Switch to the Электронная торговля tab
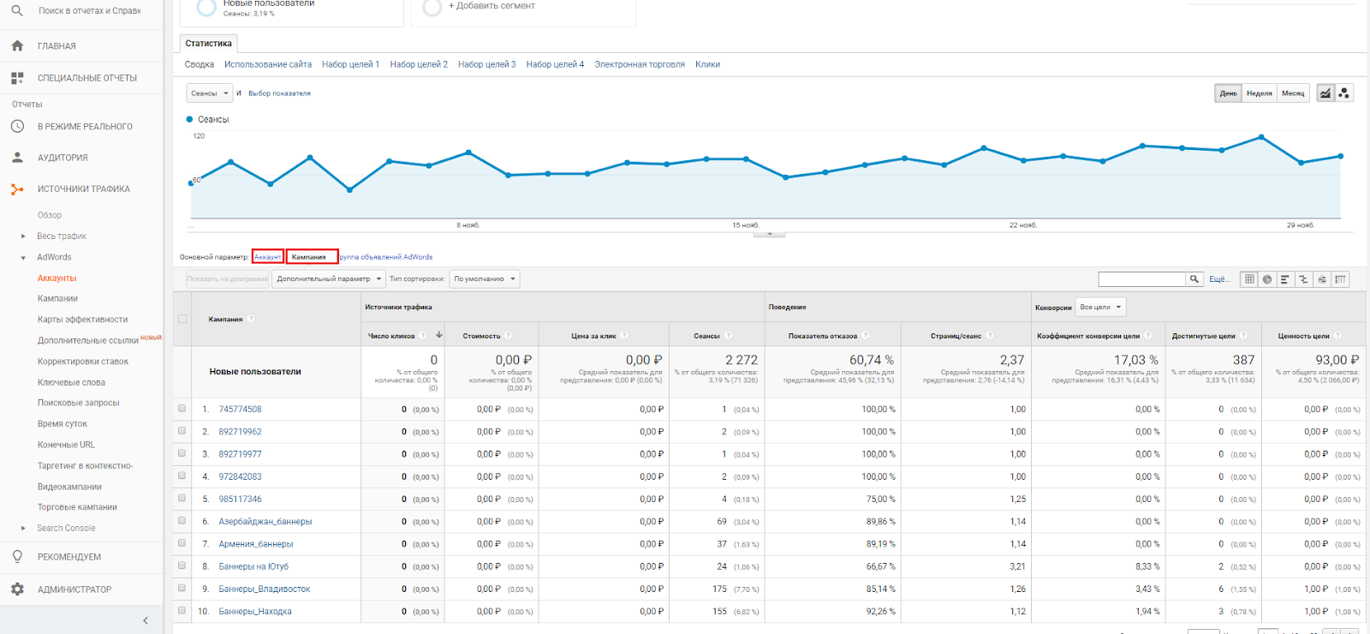Viewport: 1370px width, 634px height. (640, 64)
